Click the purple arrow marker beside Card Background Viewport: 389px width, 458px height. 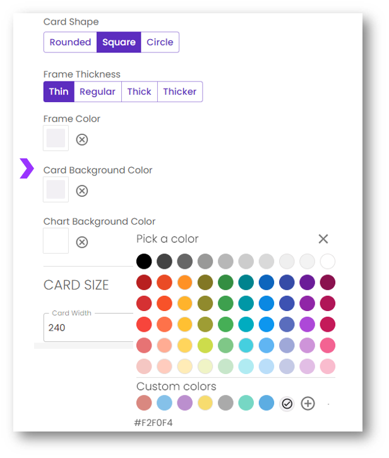tap(27, 169)
